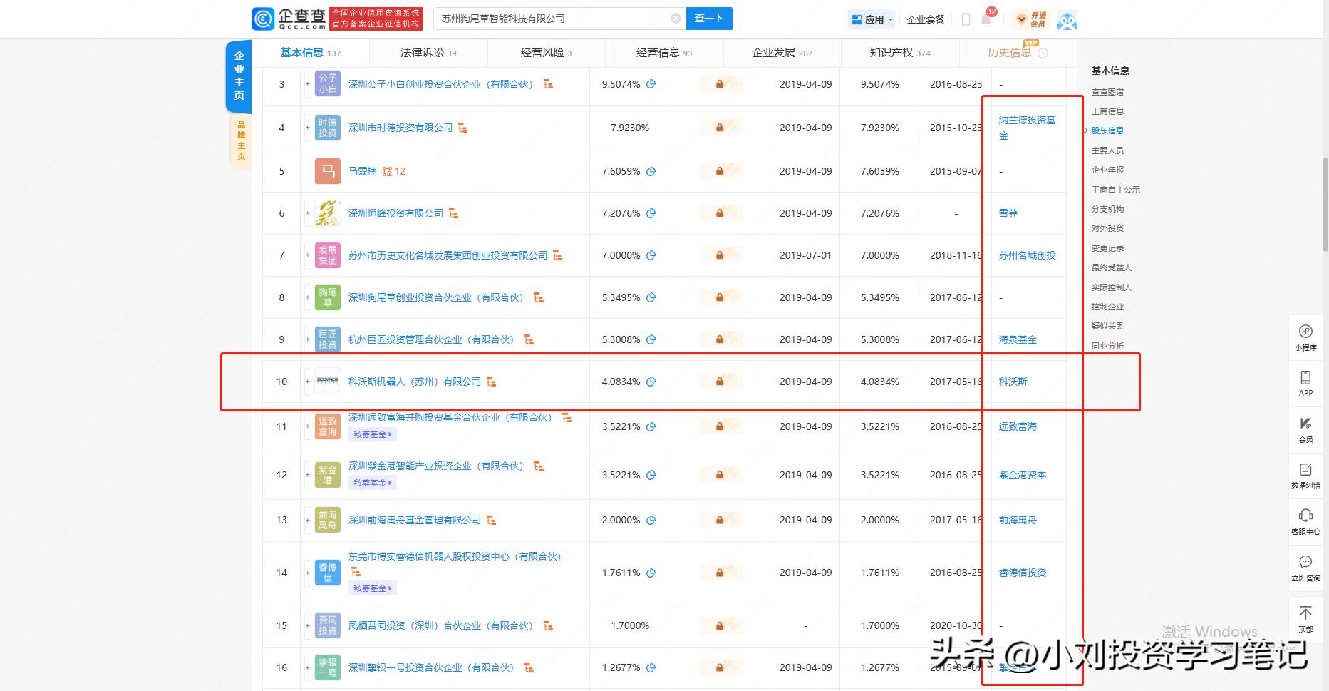Open 深圳前海禹舟基金管理有限公司 link
The width and height of the screenshot is (1329, 691).
click(415, 520)
